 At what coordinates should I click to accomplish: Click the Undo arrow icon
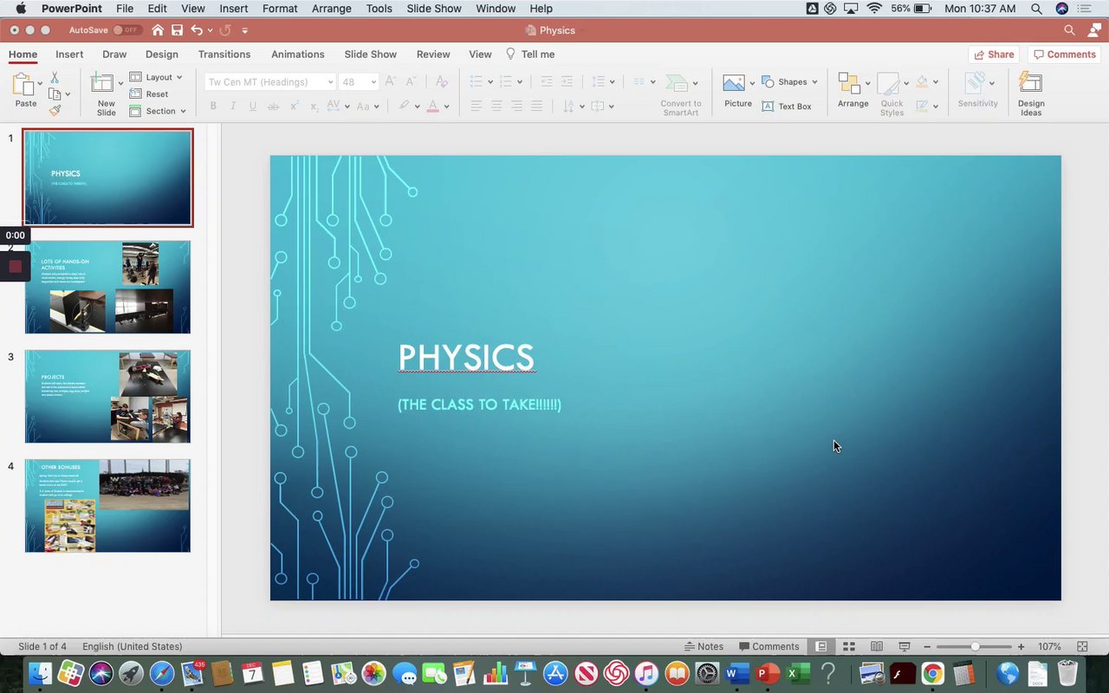coord(197,30)
